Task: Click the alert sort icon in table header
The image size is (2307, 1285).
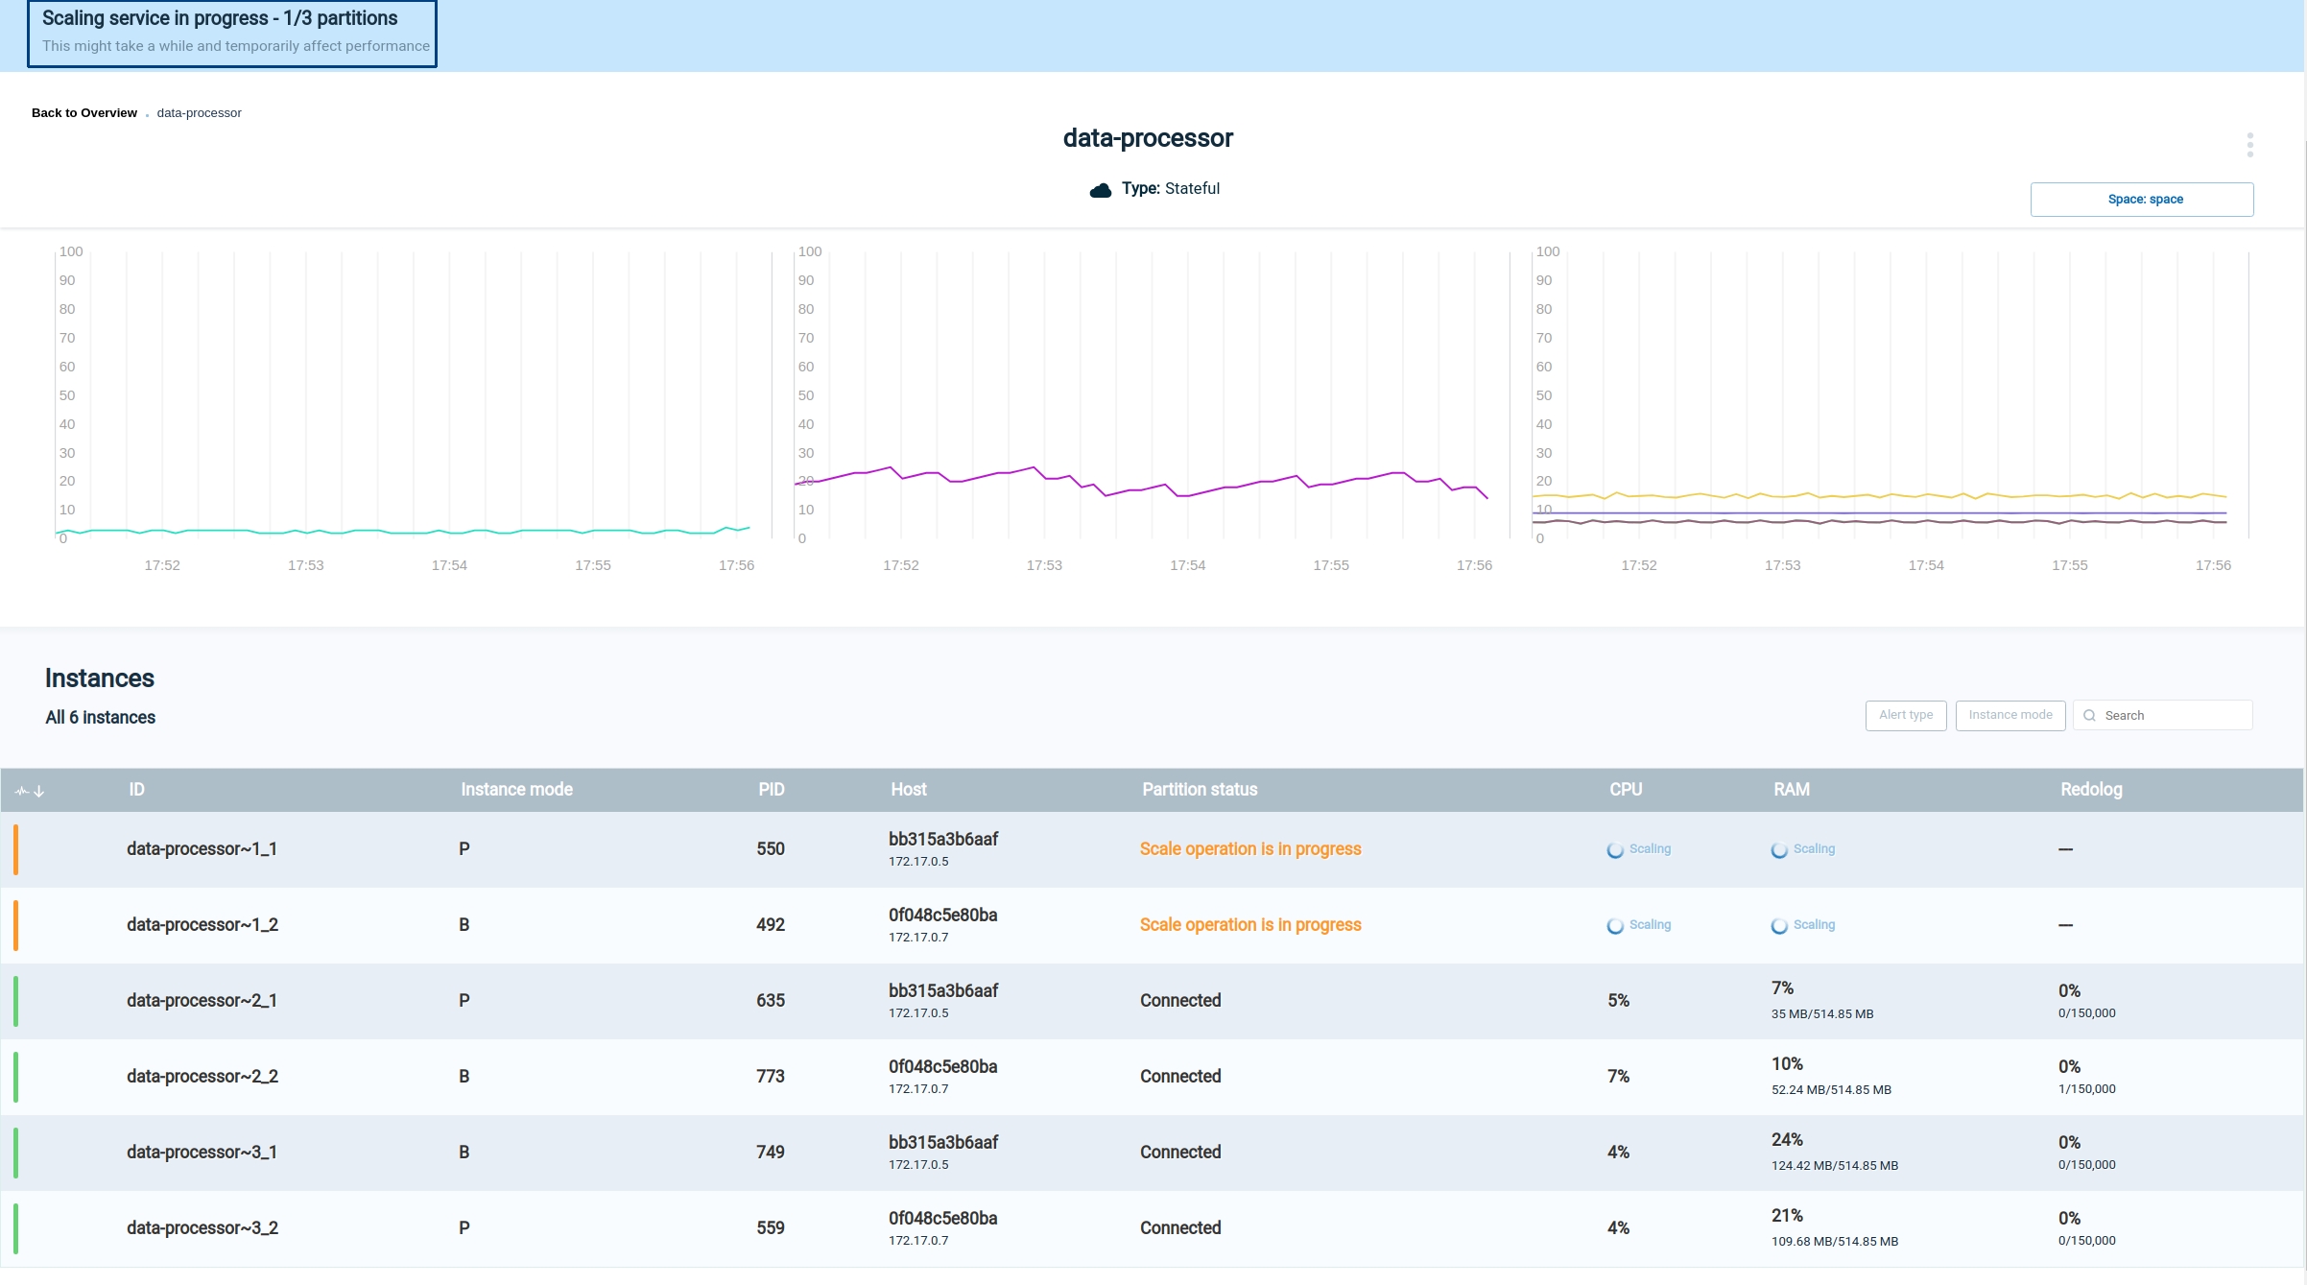Action: [x=29, y=791]
